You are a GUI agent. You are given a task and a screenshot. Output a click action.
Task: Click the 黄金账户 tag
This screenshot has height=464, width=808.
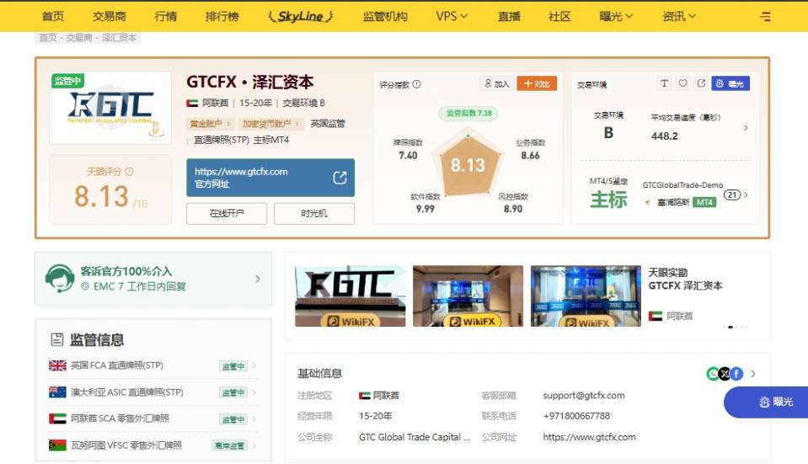210,124
